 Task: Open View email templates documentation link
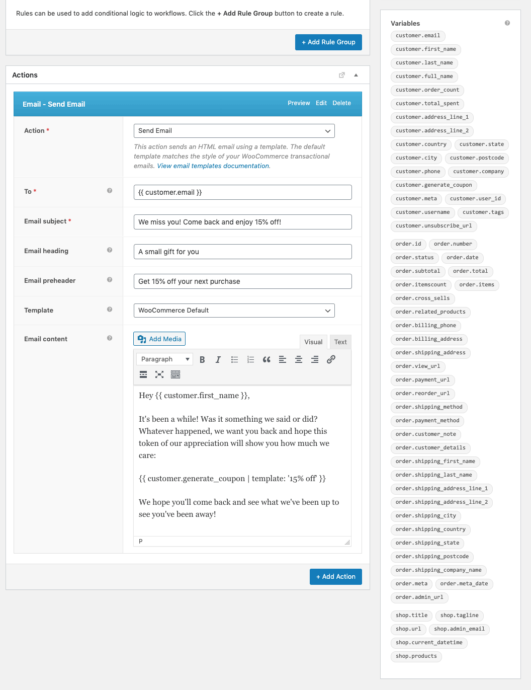[x=213, y=166]
